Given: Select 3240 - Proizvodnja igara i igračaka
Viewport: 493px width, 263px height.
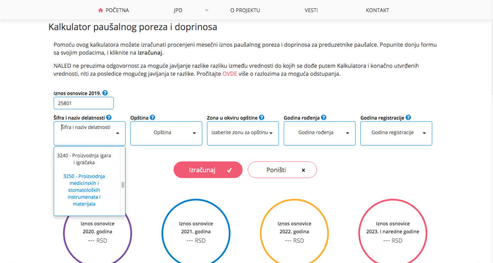Looking at the screenshot, I should pos(84,159).
